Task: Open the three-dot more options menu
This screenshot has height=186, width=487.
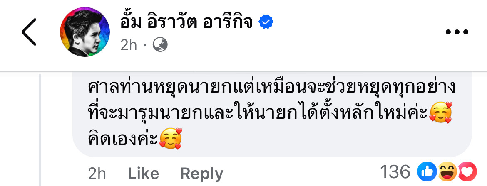Action: (457, 32)
